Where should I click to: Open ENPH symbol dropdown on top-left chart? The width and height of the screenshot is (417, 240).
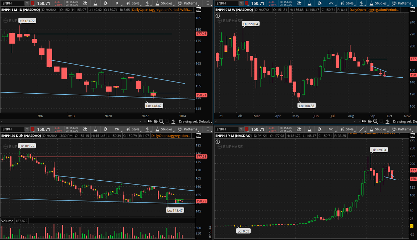click(x=27, y=3)
